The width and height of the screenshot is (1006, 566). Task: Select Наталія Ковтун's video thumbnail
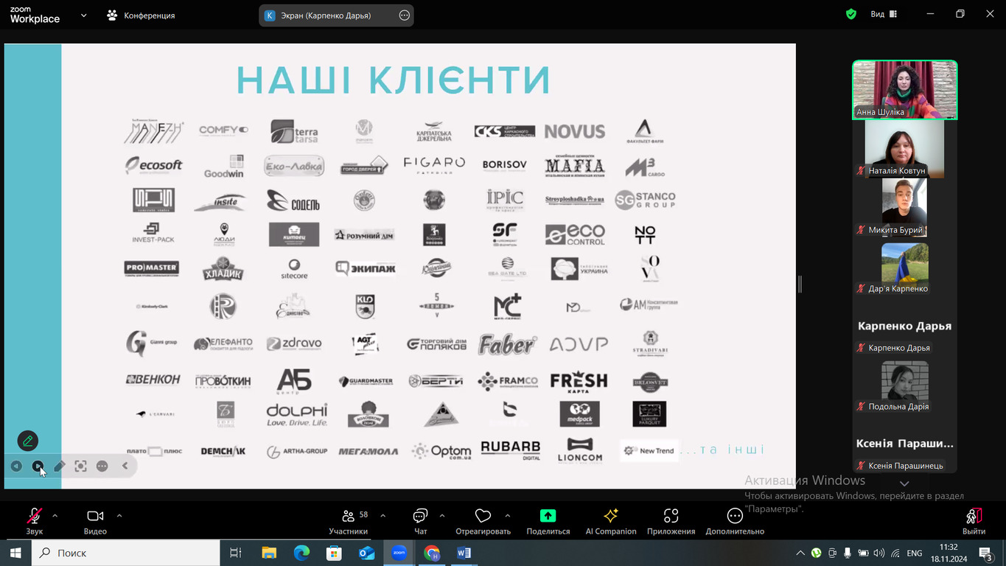click(x=904, y=148)
